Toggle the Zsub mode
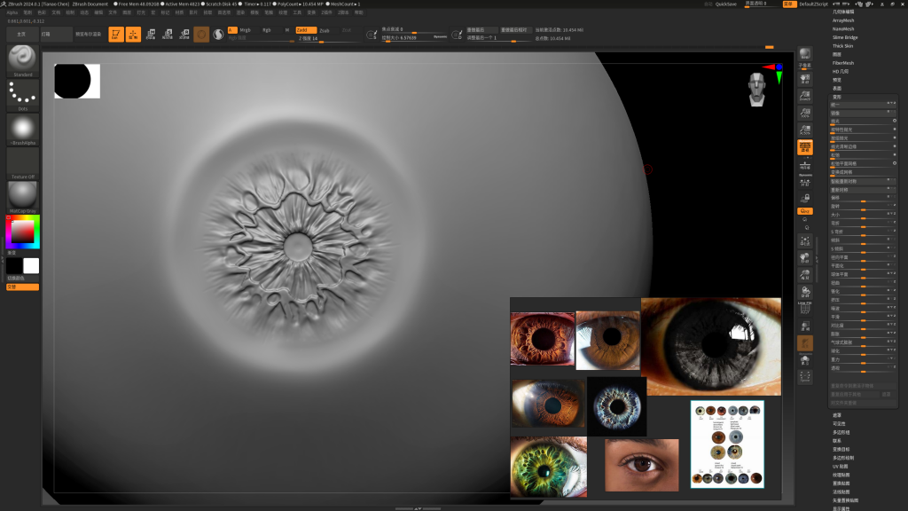This screenshot has width=908, height=511. click(326, 30)
